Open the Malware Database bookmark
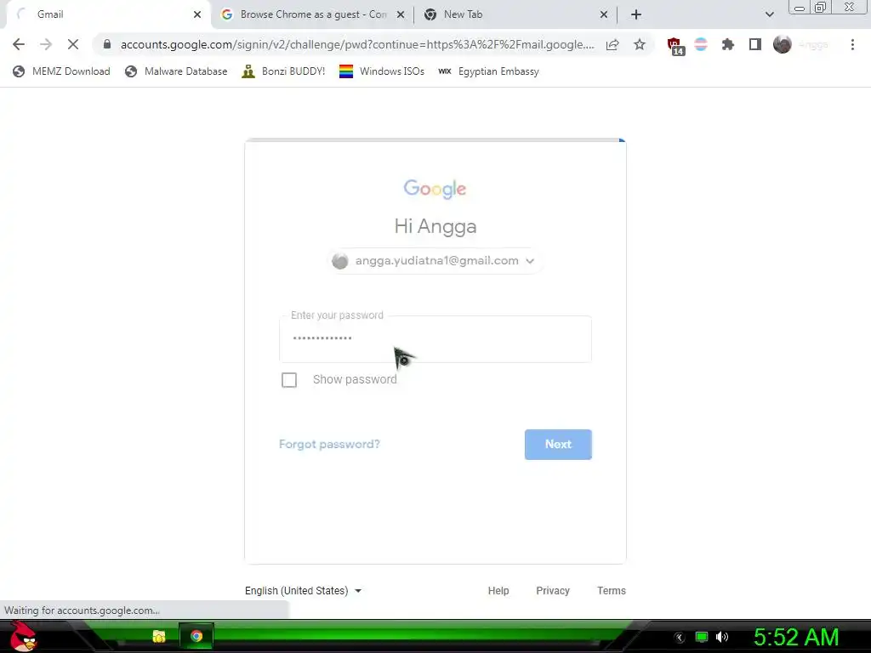 click(176, 71)
